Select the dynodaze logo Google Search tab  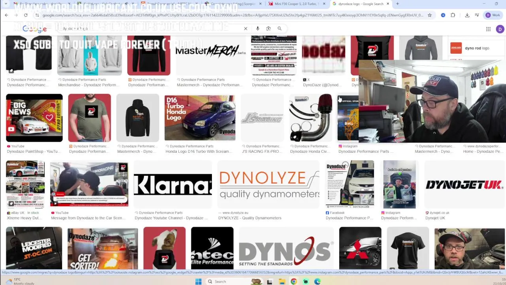pos(361,4)
